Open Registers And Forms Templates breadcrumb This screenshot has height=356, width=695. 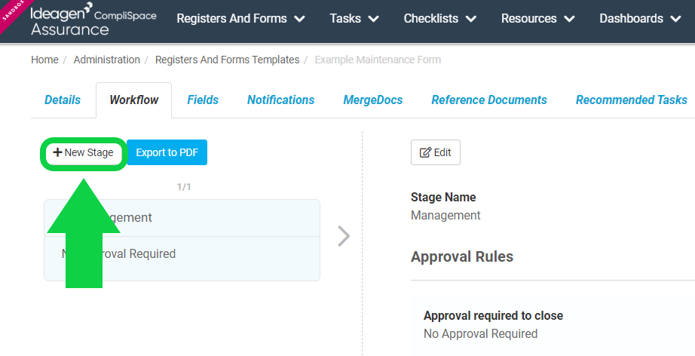[x=228, y=60]
